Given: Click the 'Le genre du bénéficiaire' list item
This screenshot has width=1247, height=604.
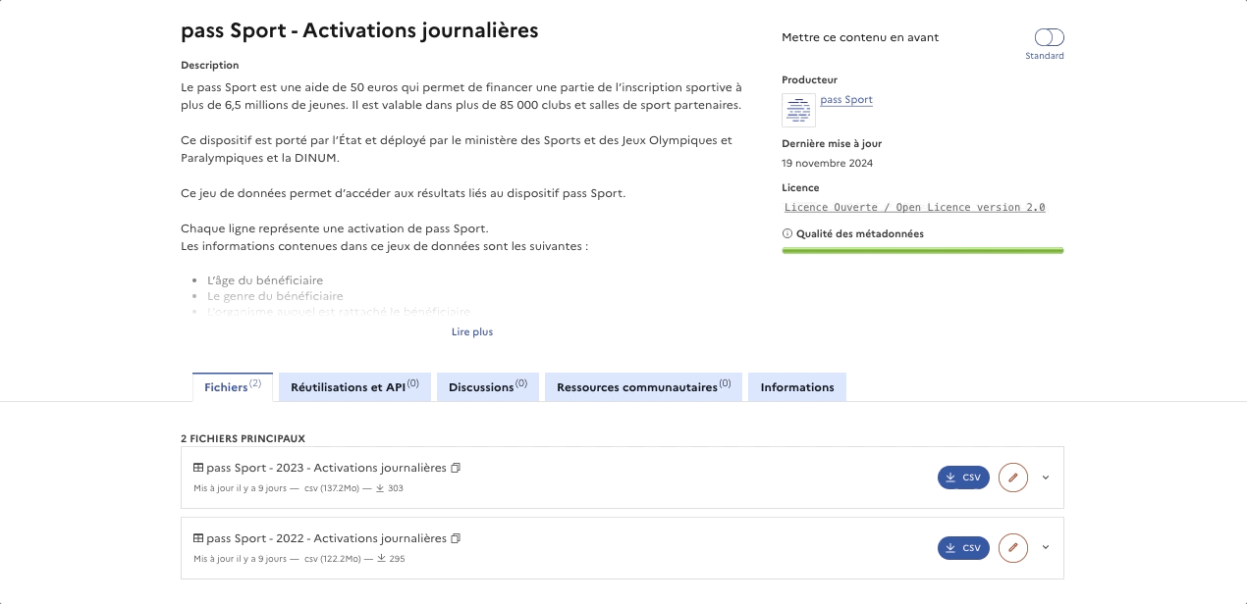Looking at the screenshot, I should (x=275, y=296).
